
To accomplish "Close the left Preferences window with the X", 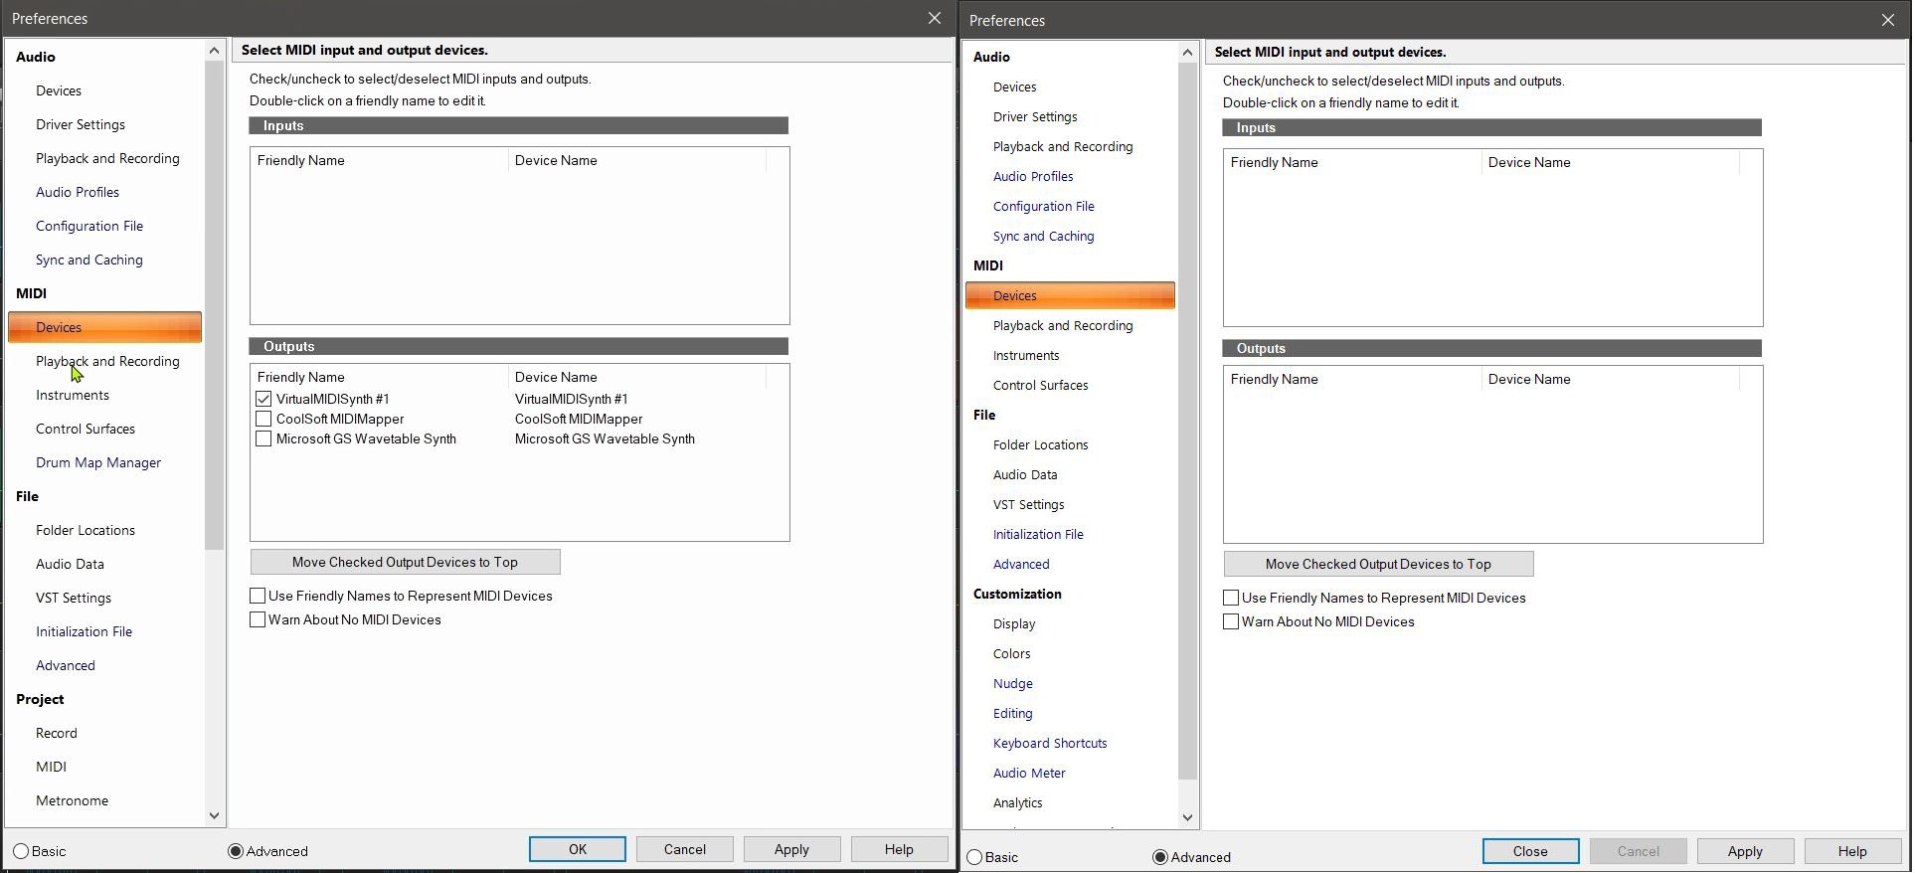I will coord(934,18).
